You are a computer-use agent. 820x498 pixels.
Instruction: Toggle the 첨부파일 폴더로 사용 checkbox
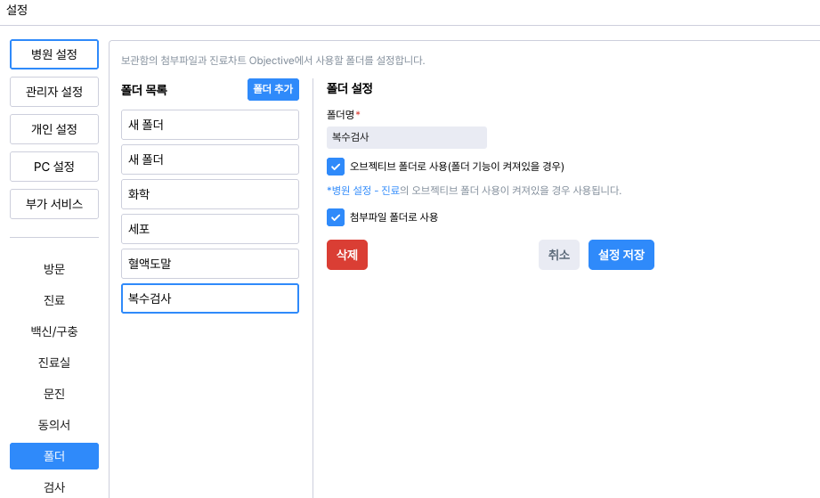tap(336, 217)
